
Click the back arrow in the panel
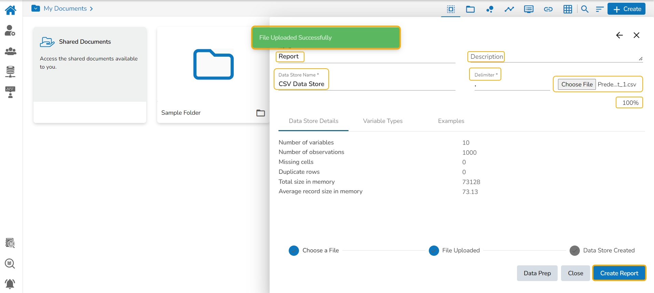(x=619, y=35)
